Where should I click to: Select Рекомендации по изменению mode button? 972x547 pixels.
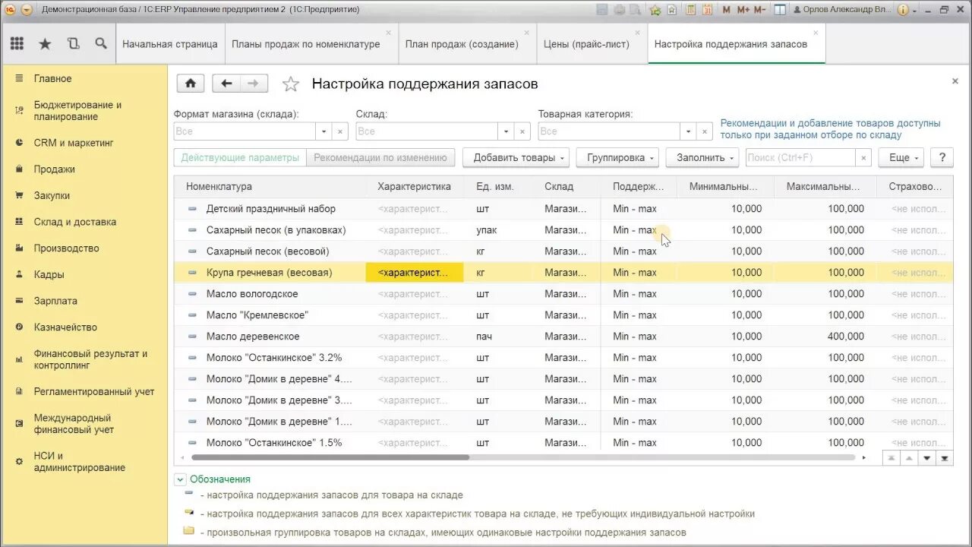(x=380, y=157)
